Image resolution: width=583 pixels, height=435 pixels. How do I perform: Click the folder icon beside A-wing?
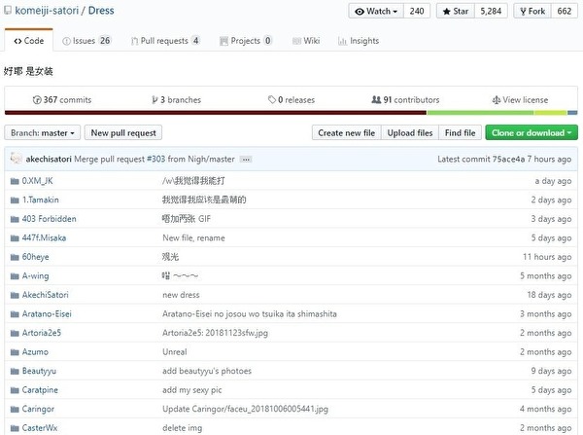click(x=14, y=275)
